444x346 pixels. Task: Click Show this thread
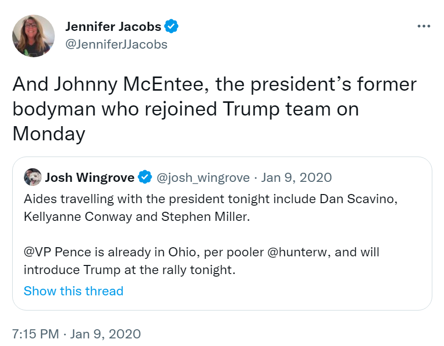coord(74,291)
